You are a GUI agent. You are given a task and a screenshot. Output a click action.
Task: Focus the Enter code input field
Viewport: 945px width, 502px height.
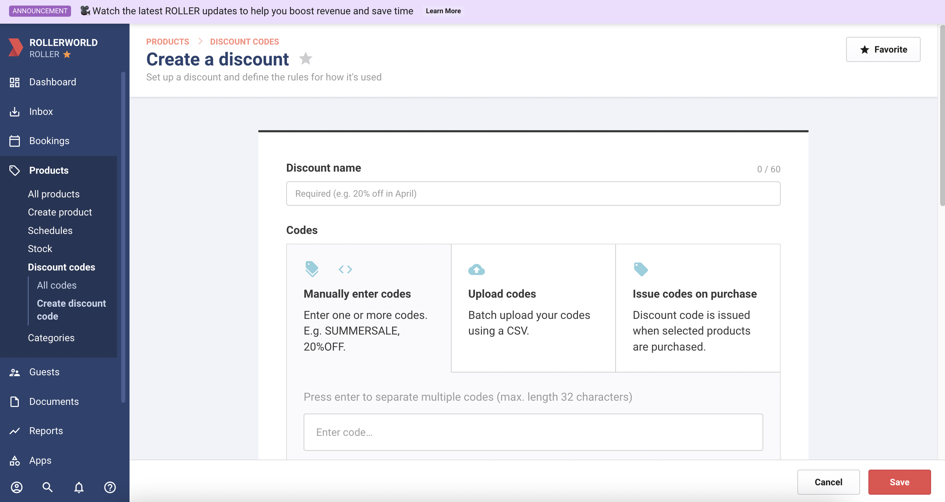[x=533, y=432]
